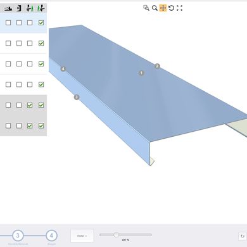
Task: Activate the zoom window tool
Action: point(146,8)
